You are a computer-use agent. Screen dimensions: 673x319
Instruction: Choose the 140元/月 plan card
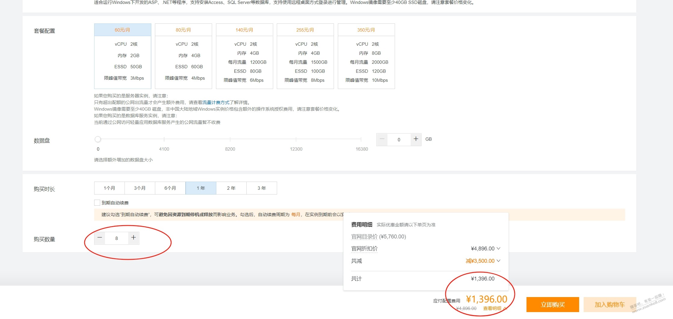(244, 56)
